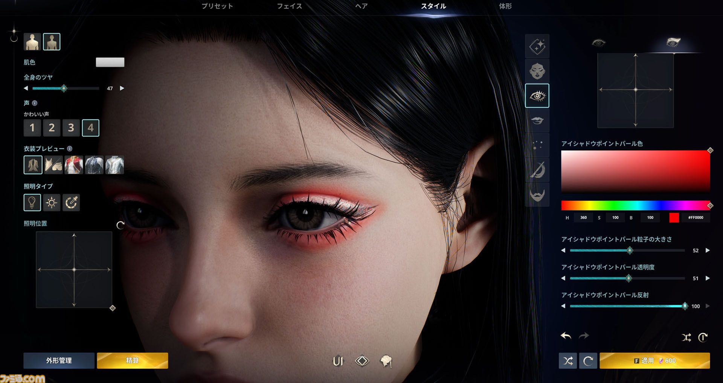The width and height of the screenshot is (723, 383).
Task: Switch to the ヘア tab
Action: point(361,6)
